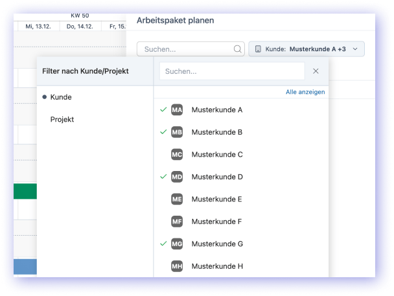This screenshot has height=296, width=394.
Task: Uncheck Musterkunde A
Action: point(241,110)
